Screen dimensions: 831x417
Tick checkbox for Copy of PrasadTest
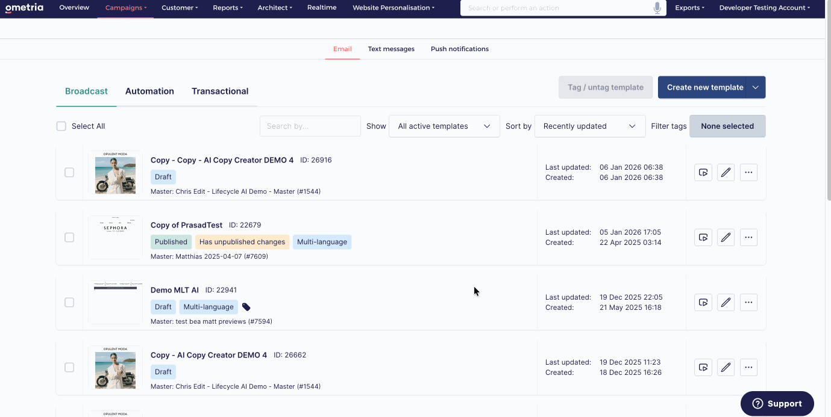pyautogui.click(x=69, y=237)
